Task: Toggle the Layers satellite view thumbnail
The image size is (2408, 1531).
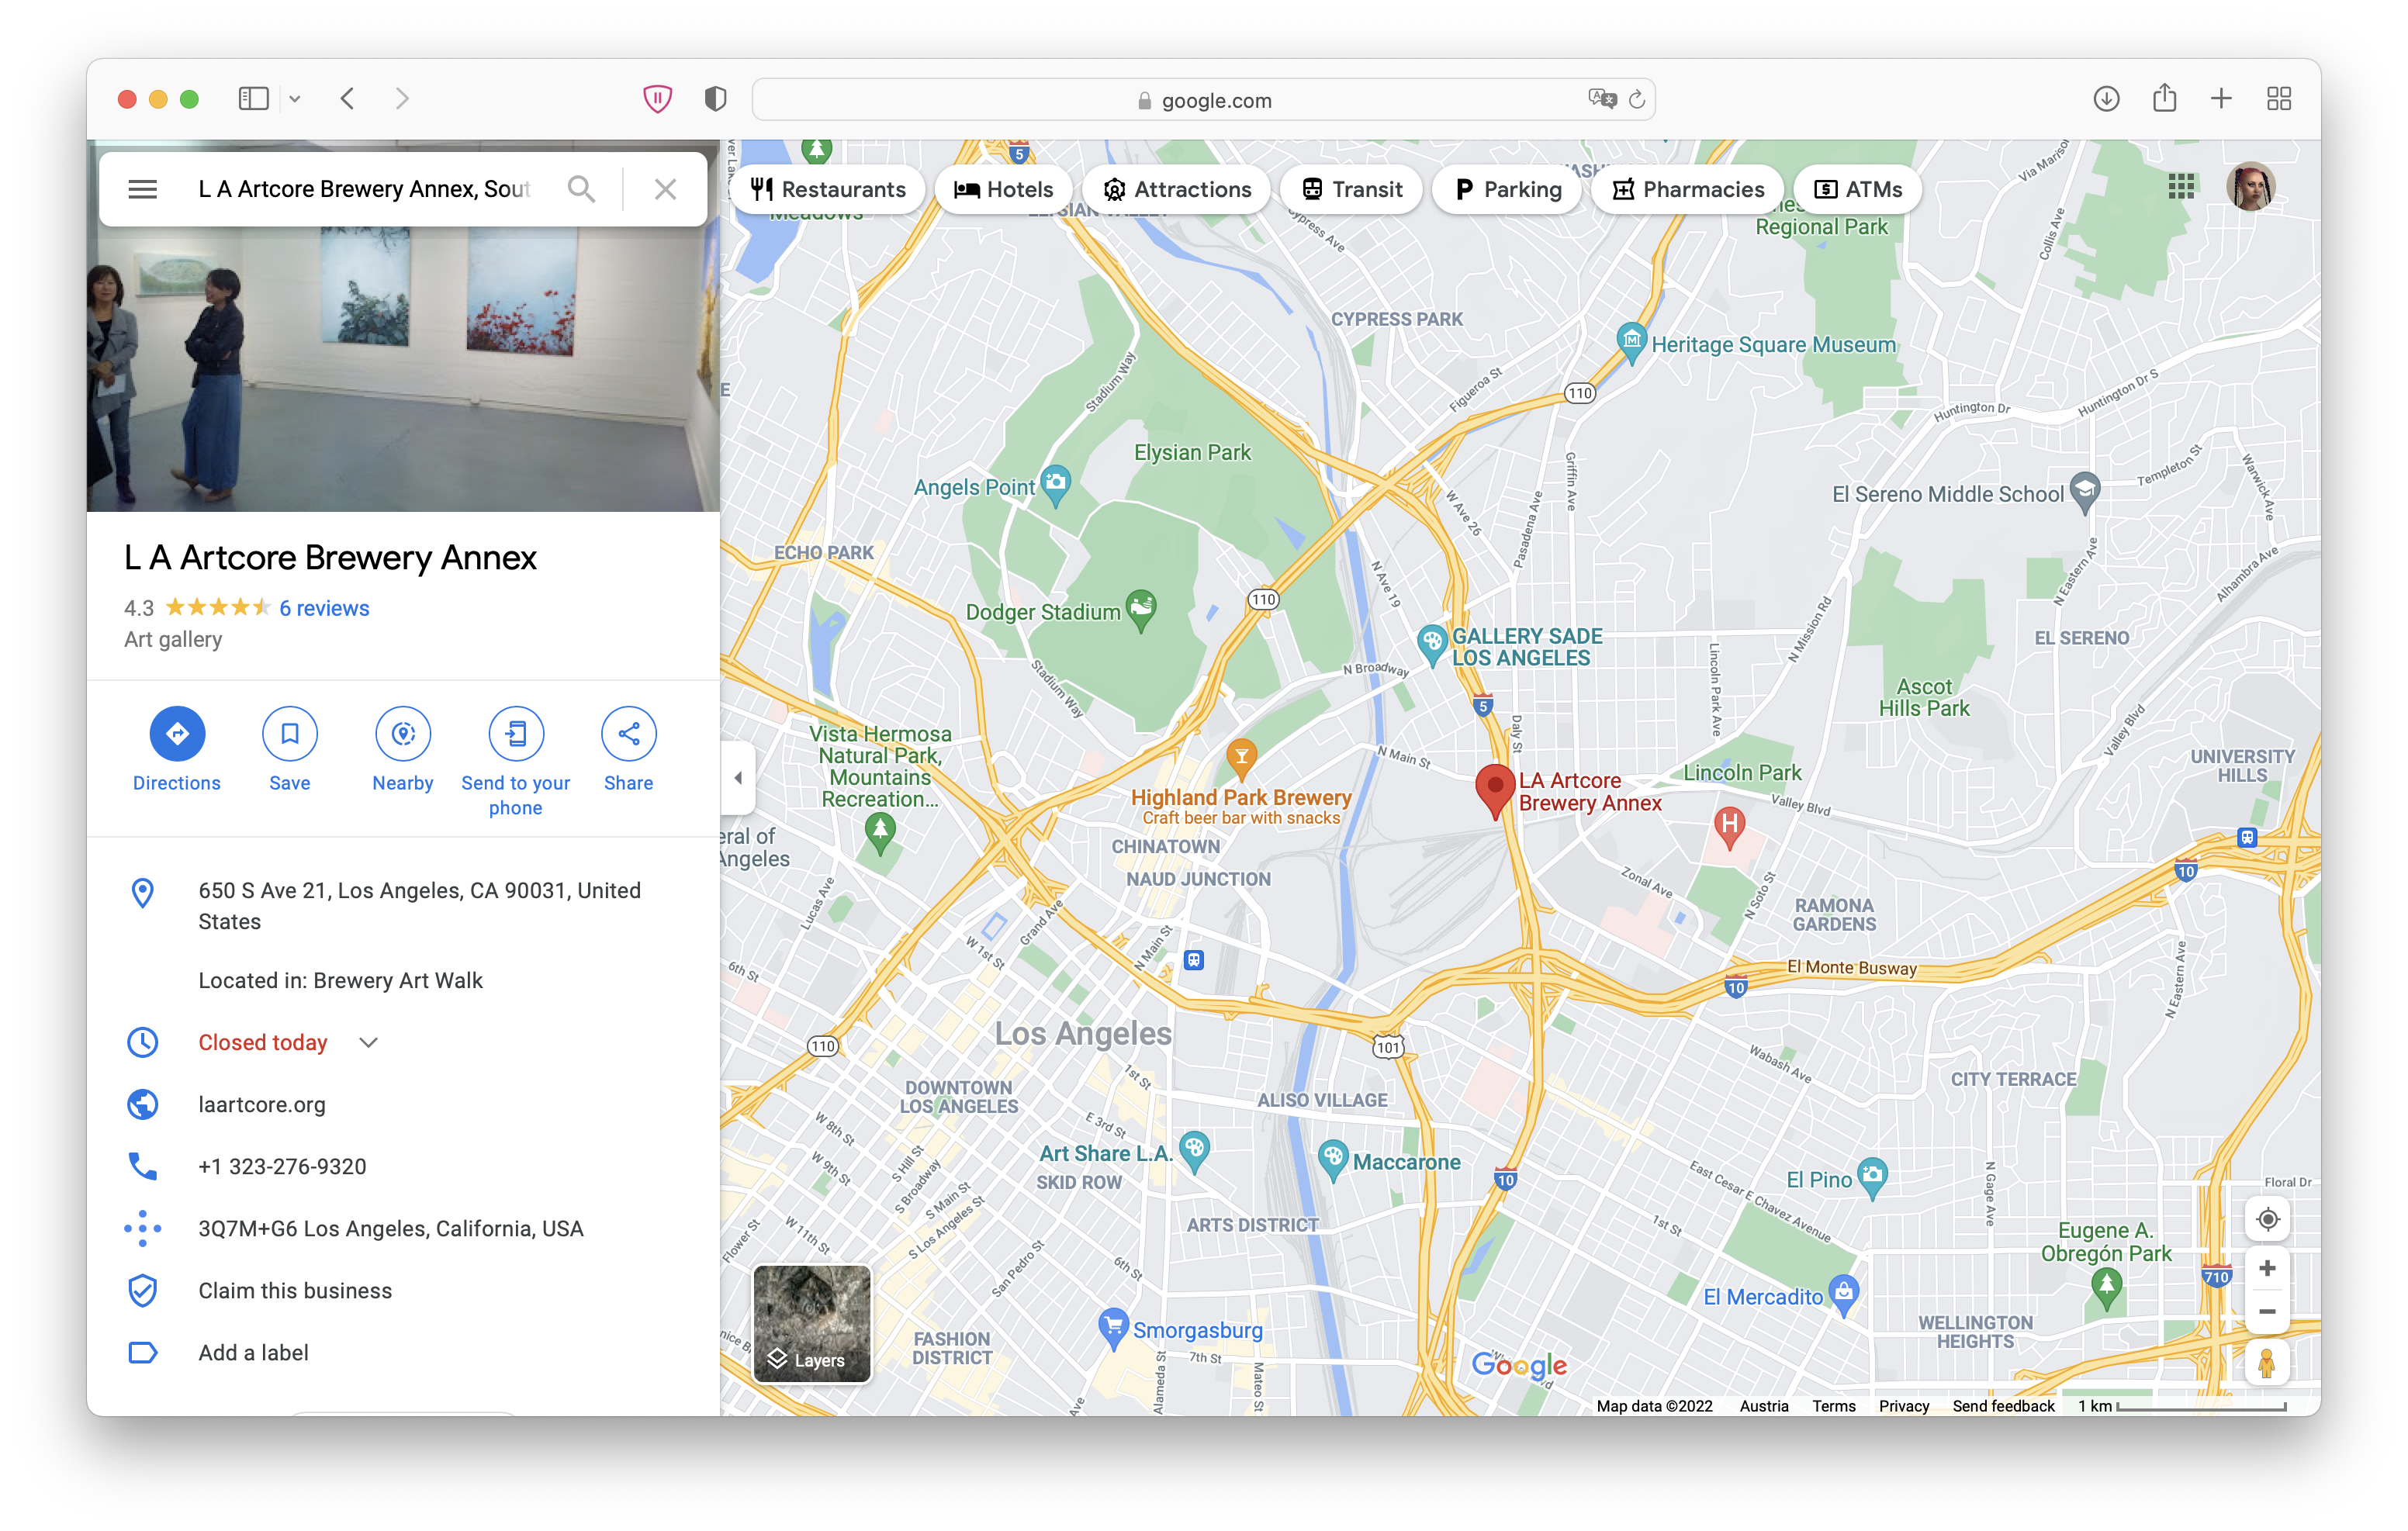Action: pos(811,1322)
